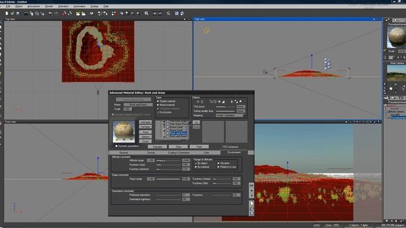Screen dimensions: 406x228
Task: Open the Animation menu
Action: (x=63, y=6)
